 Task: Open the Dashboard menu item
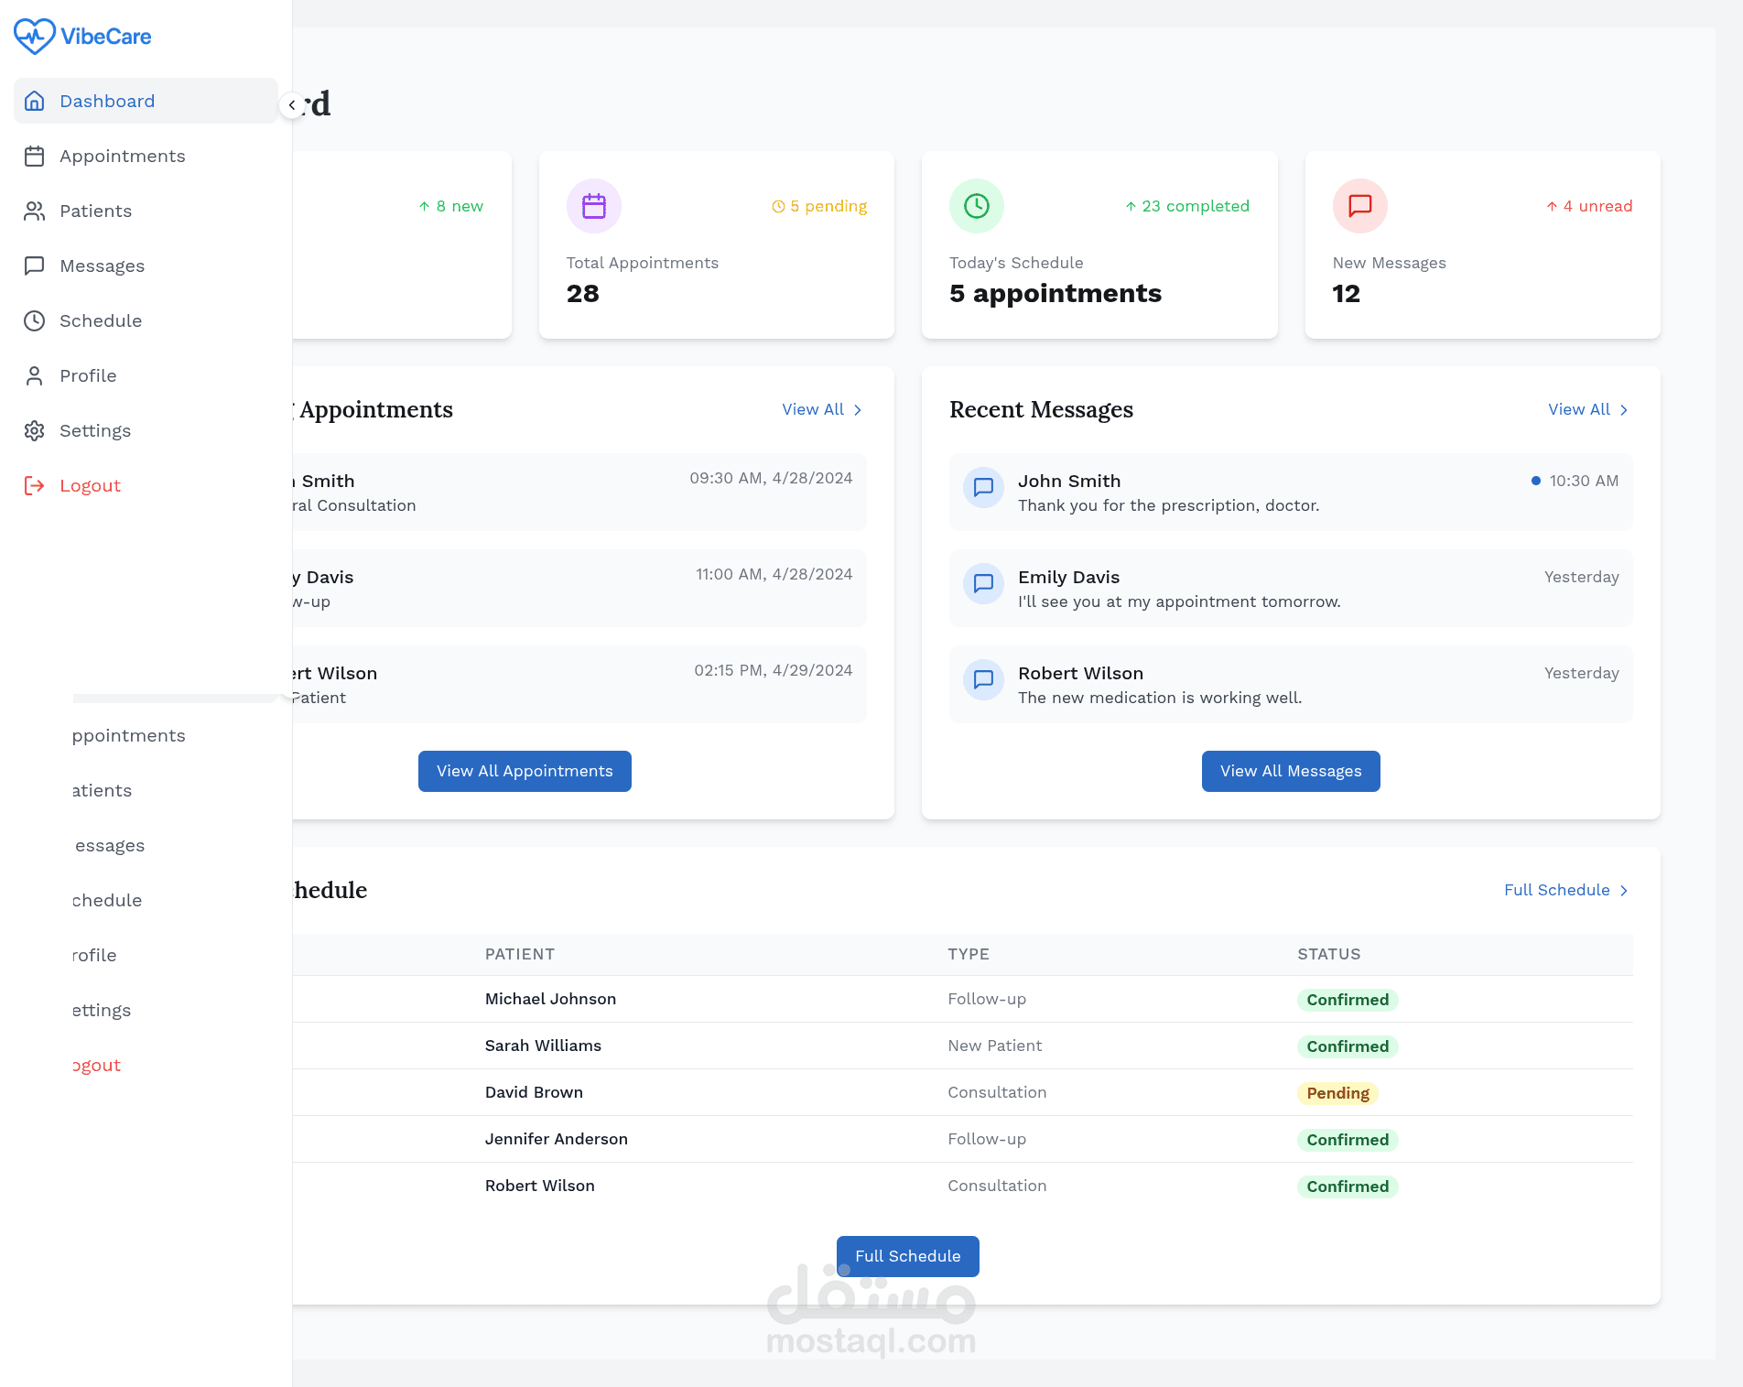pyautogui.click(x=146, y=101)
